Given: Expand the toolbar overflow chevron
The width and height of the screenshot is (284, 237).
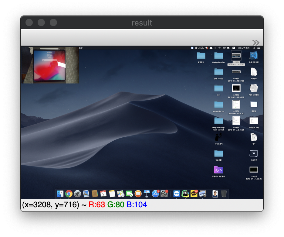Looking at the screenshot, I should [256, 43].
